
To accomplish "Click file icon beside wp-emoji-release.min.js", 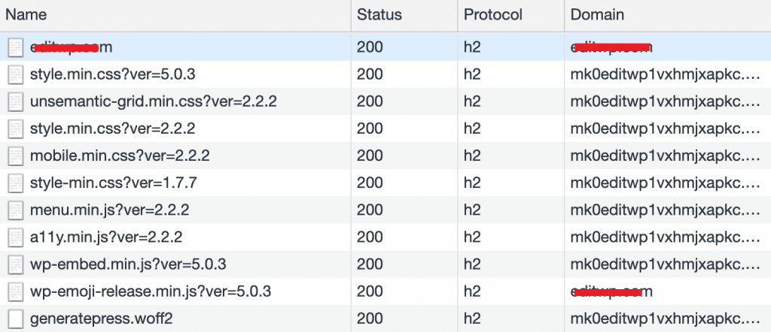I will click(x=16, y=291).
